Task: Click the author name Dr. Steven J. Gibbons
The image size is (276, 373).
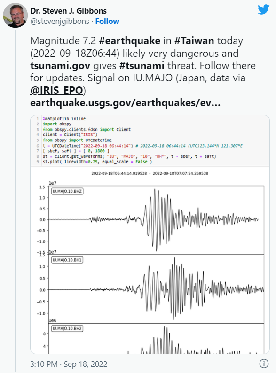Action: (x=68, y=11)
